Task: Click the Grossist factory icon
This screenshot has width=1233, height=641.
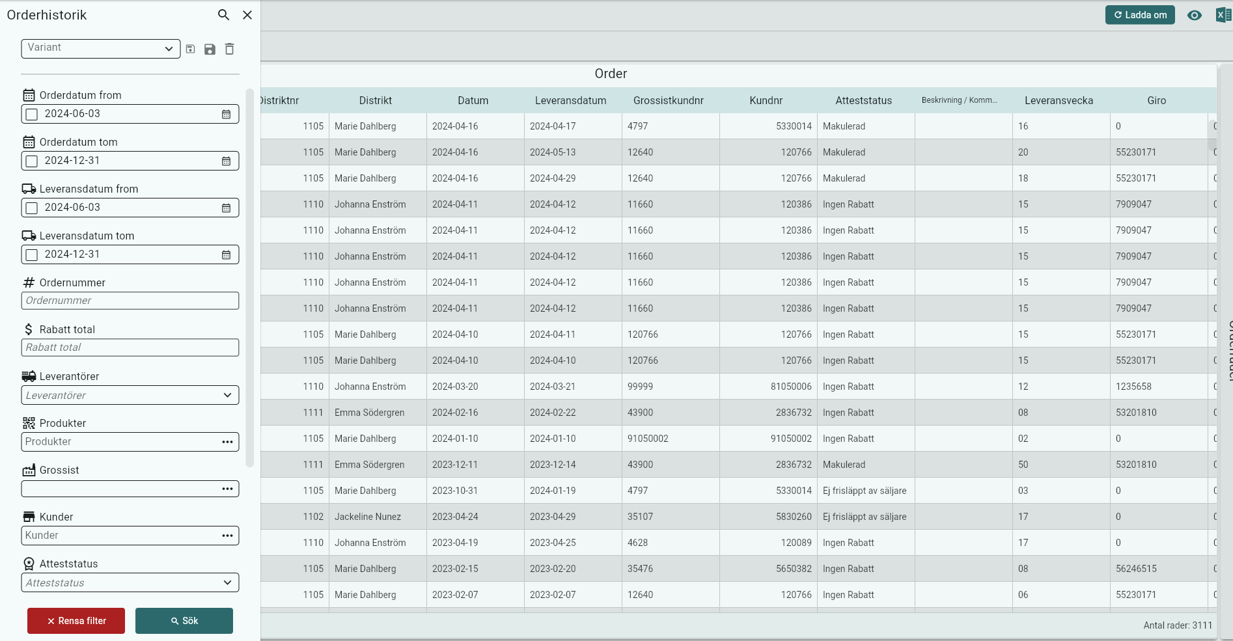Action: click(29, 470)
